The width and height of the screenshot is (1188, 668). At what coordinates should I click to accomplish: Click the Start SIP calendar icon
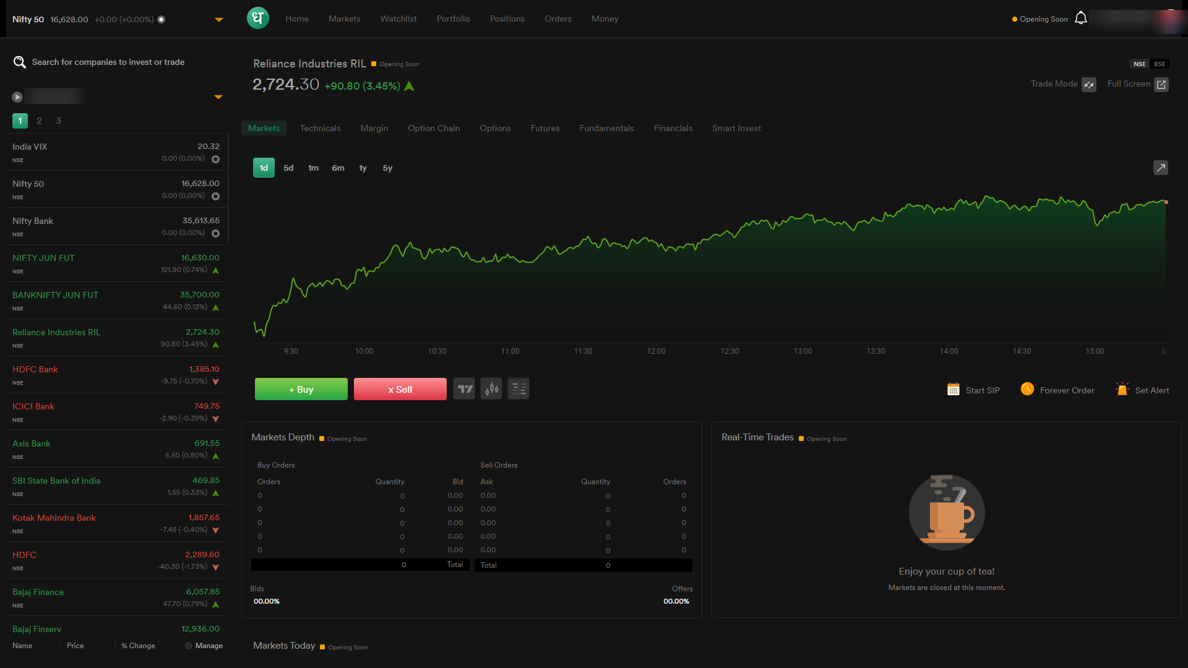click(953, 389)
